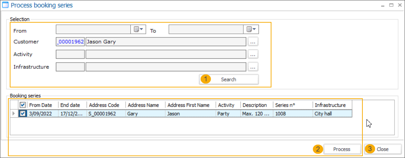This screenshot has height=158, width=405.
Task: Click the row indicator arrow of the booking row
Action: tap(14, 113)
